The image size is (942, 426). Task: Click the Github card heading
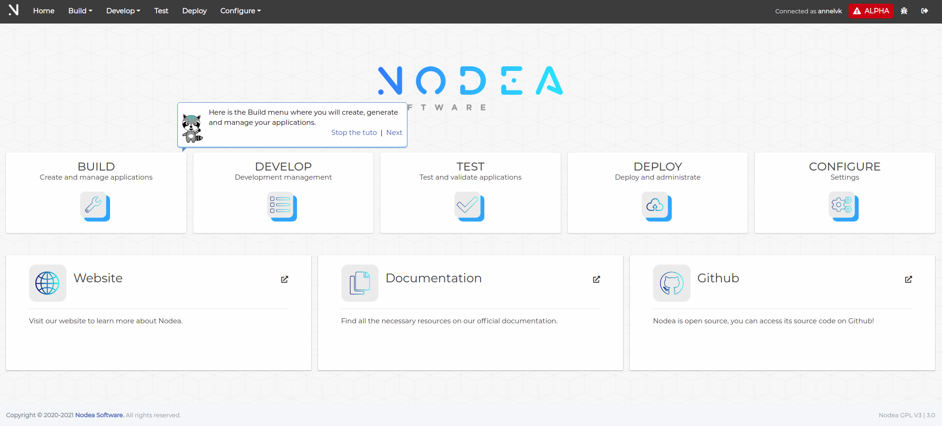tap(718, 278)
